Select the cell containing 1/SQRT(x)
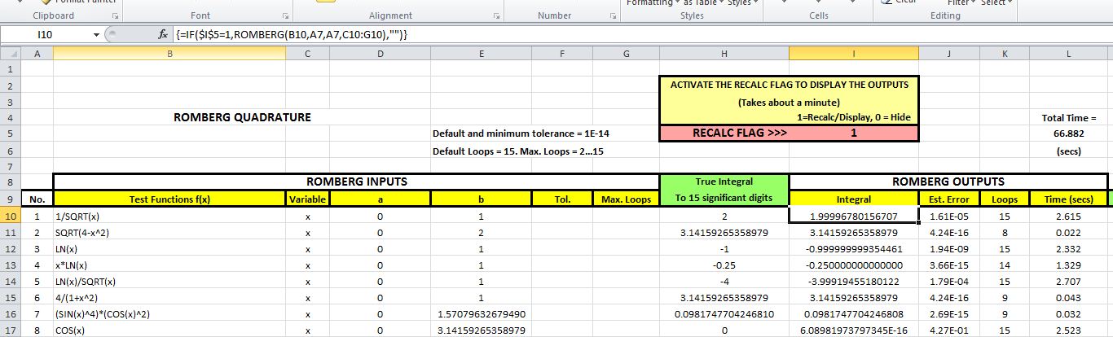The height and width of the screenshot is (337, 1113). [169, 216]
